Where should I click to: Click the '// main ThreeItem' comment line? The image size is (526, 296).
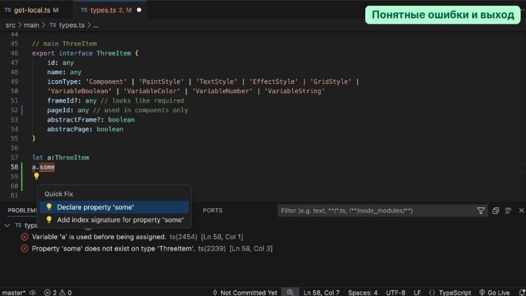click(64, 44)
